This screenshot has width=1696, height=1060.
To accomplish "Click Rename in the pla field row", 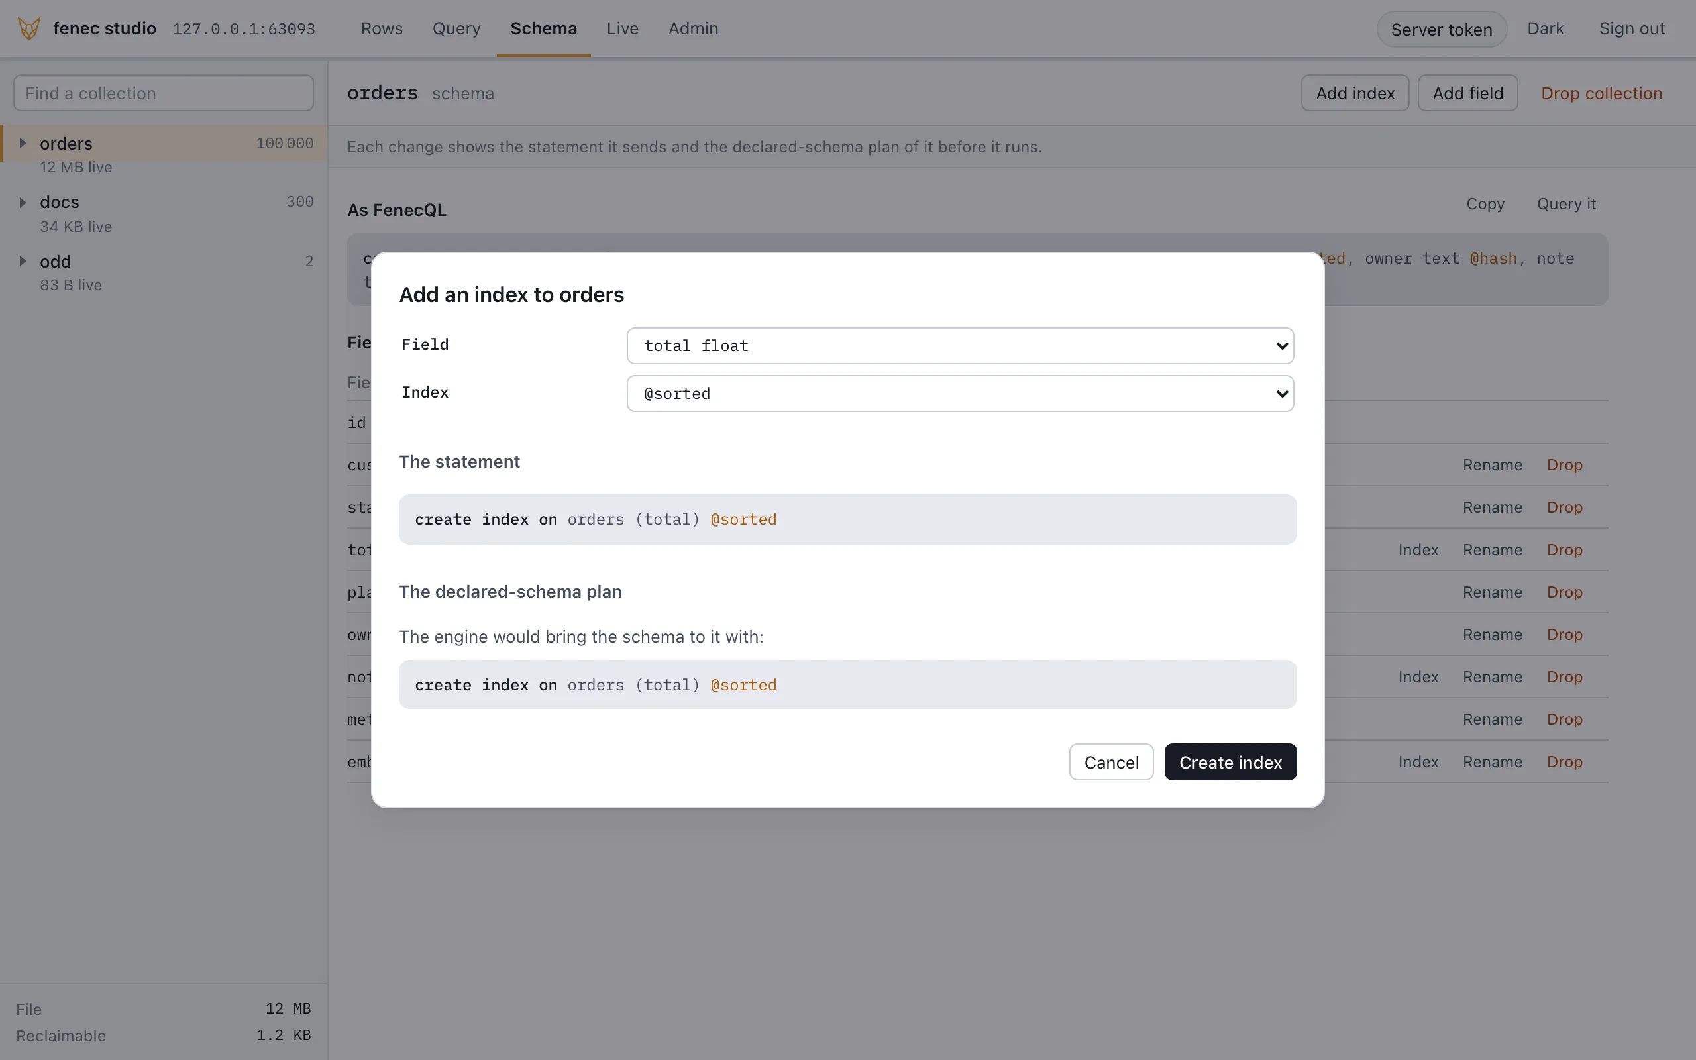I will click(x=1492, y=592).
